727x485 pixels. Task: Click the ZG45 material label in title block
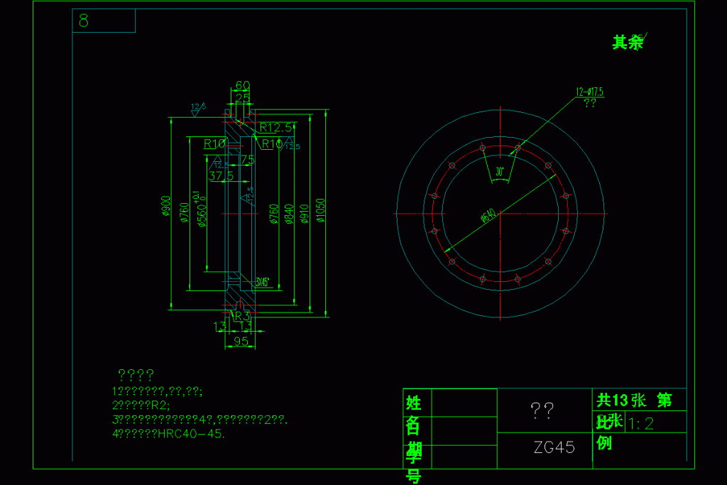554,447
